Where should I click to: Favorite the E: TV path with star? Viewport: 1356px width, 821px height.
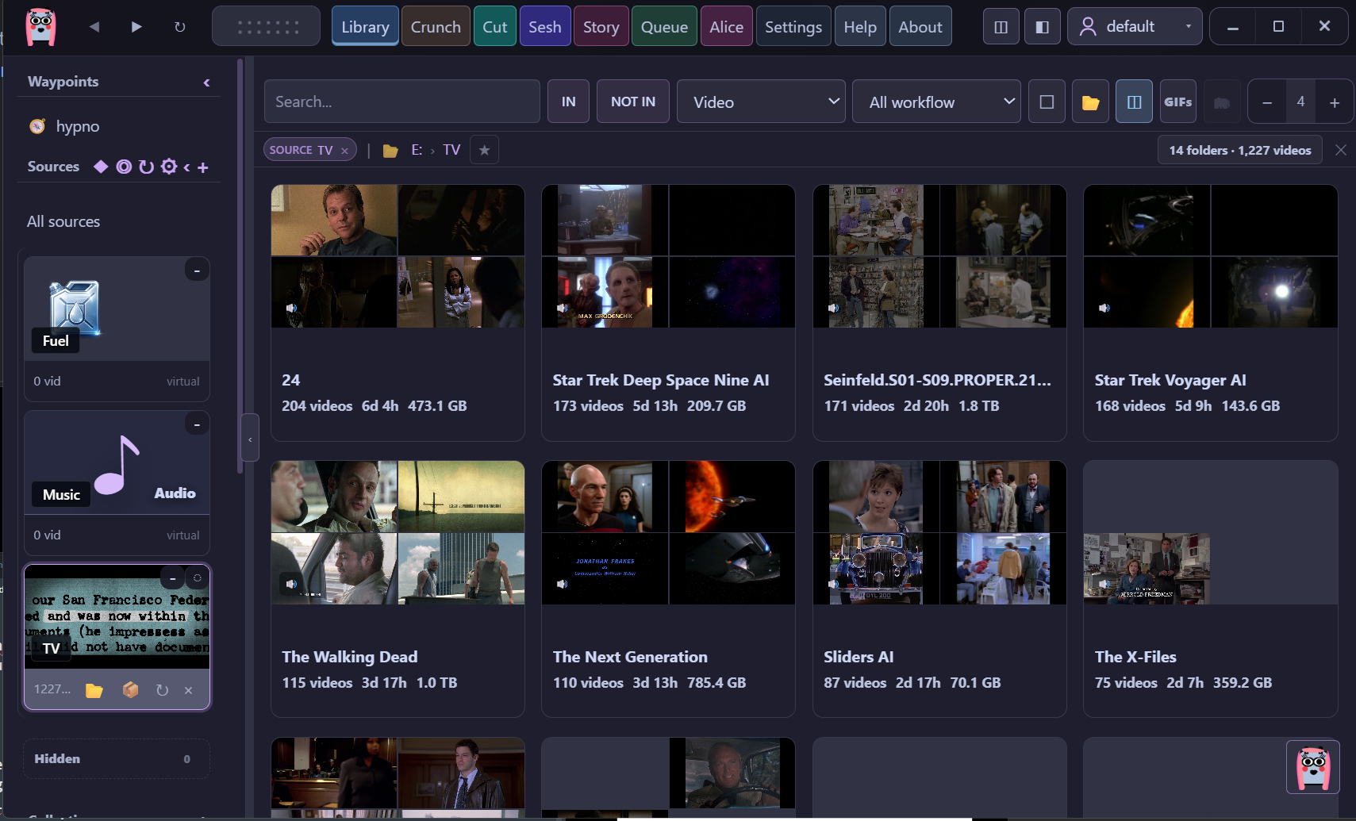[484, 150]
